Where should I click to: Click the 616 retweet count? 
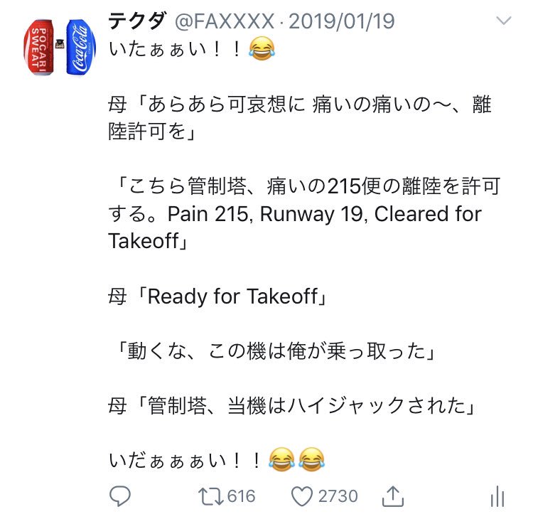point(242,496)
